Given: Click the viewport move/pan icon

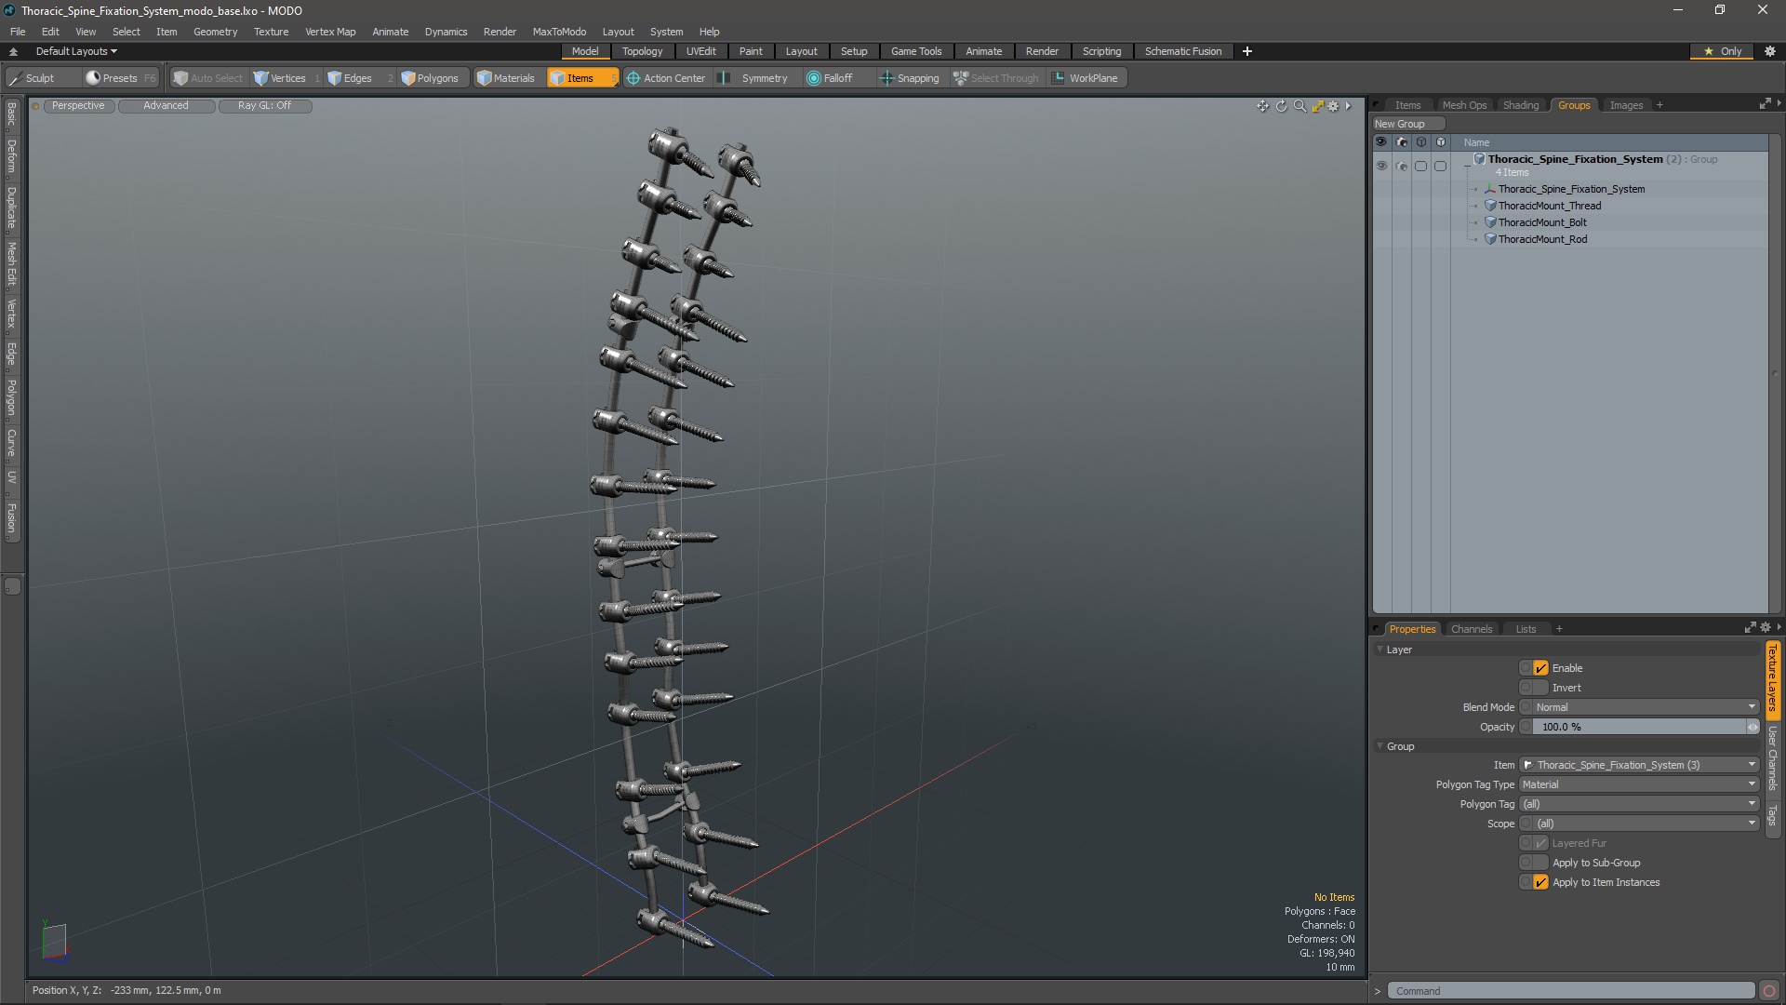Looking at the screenshot, I should pos(1262,106).
